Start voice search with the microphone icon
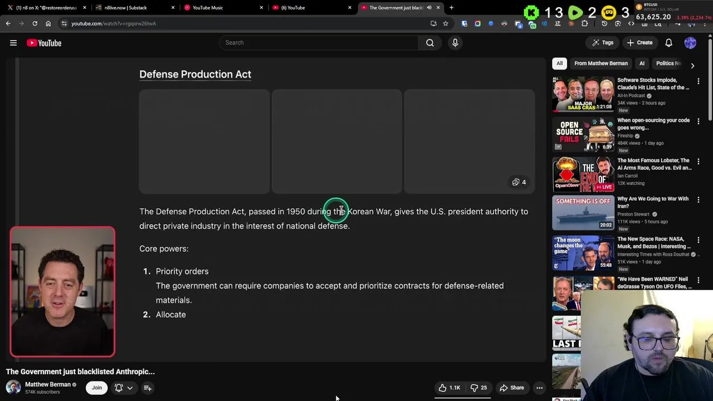This screenshot has width=713, height=401. 455,43
